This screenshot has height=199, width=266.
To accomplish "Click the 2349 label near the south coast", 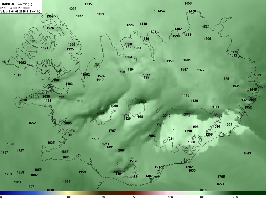I will (x=117, y=172).
